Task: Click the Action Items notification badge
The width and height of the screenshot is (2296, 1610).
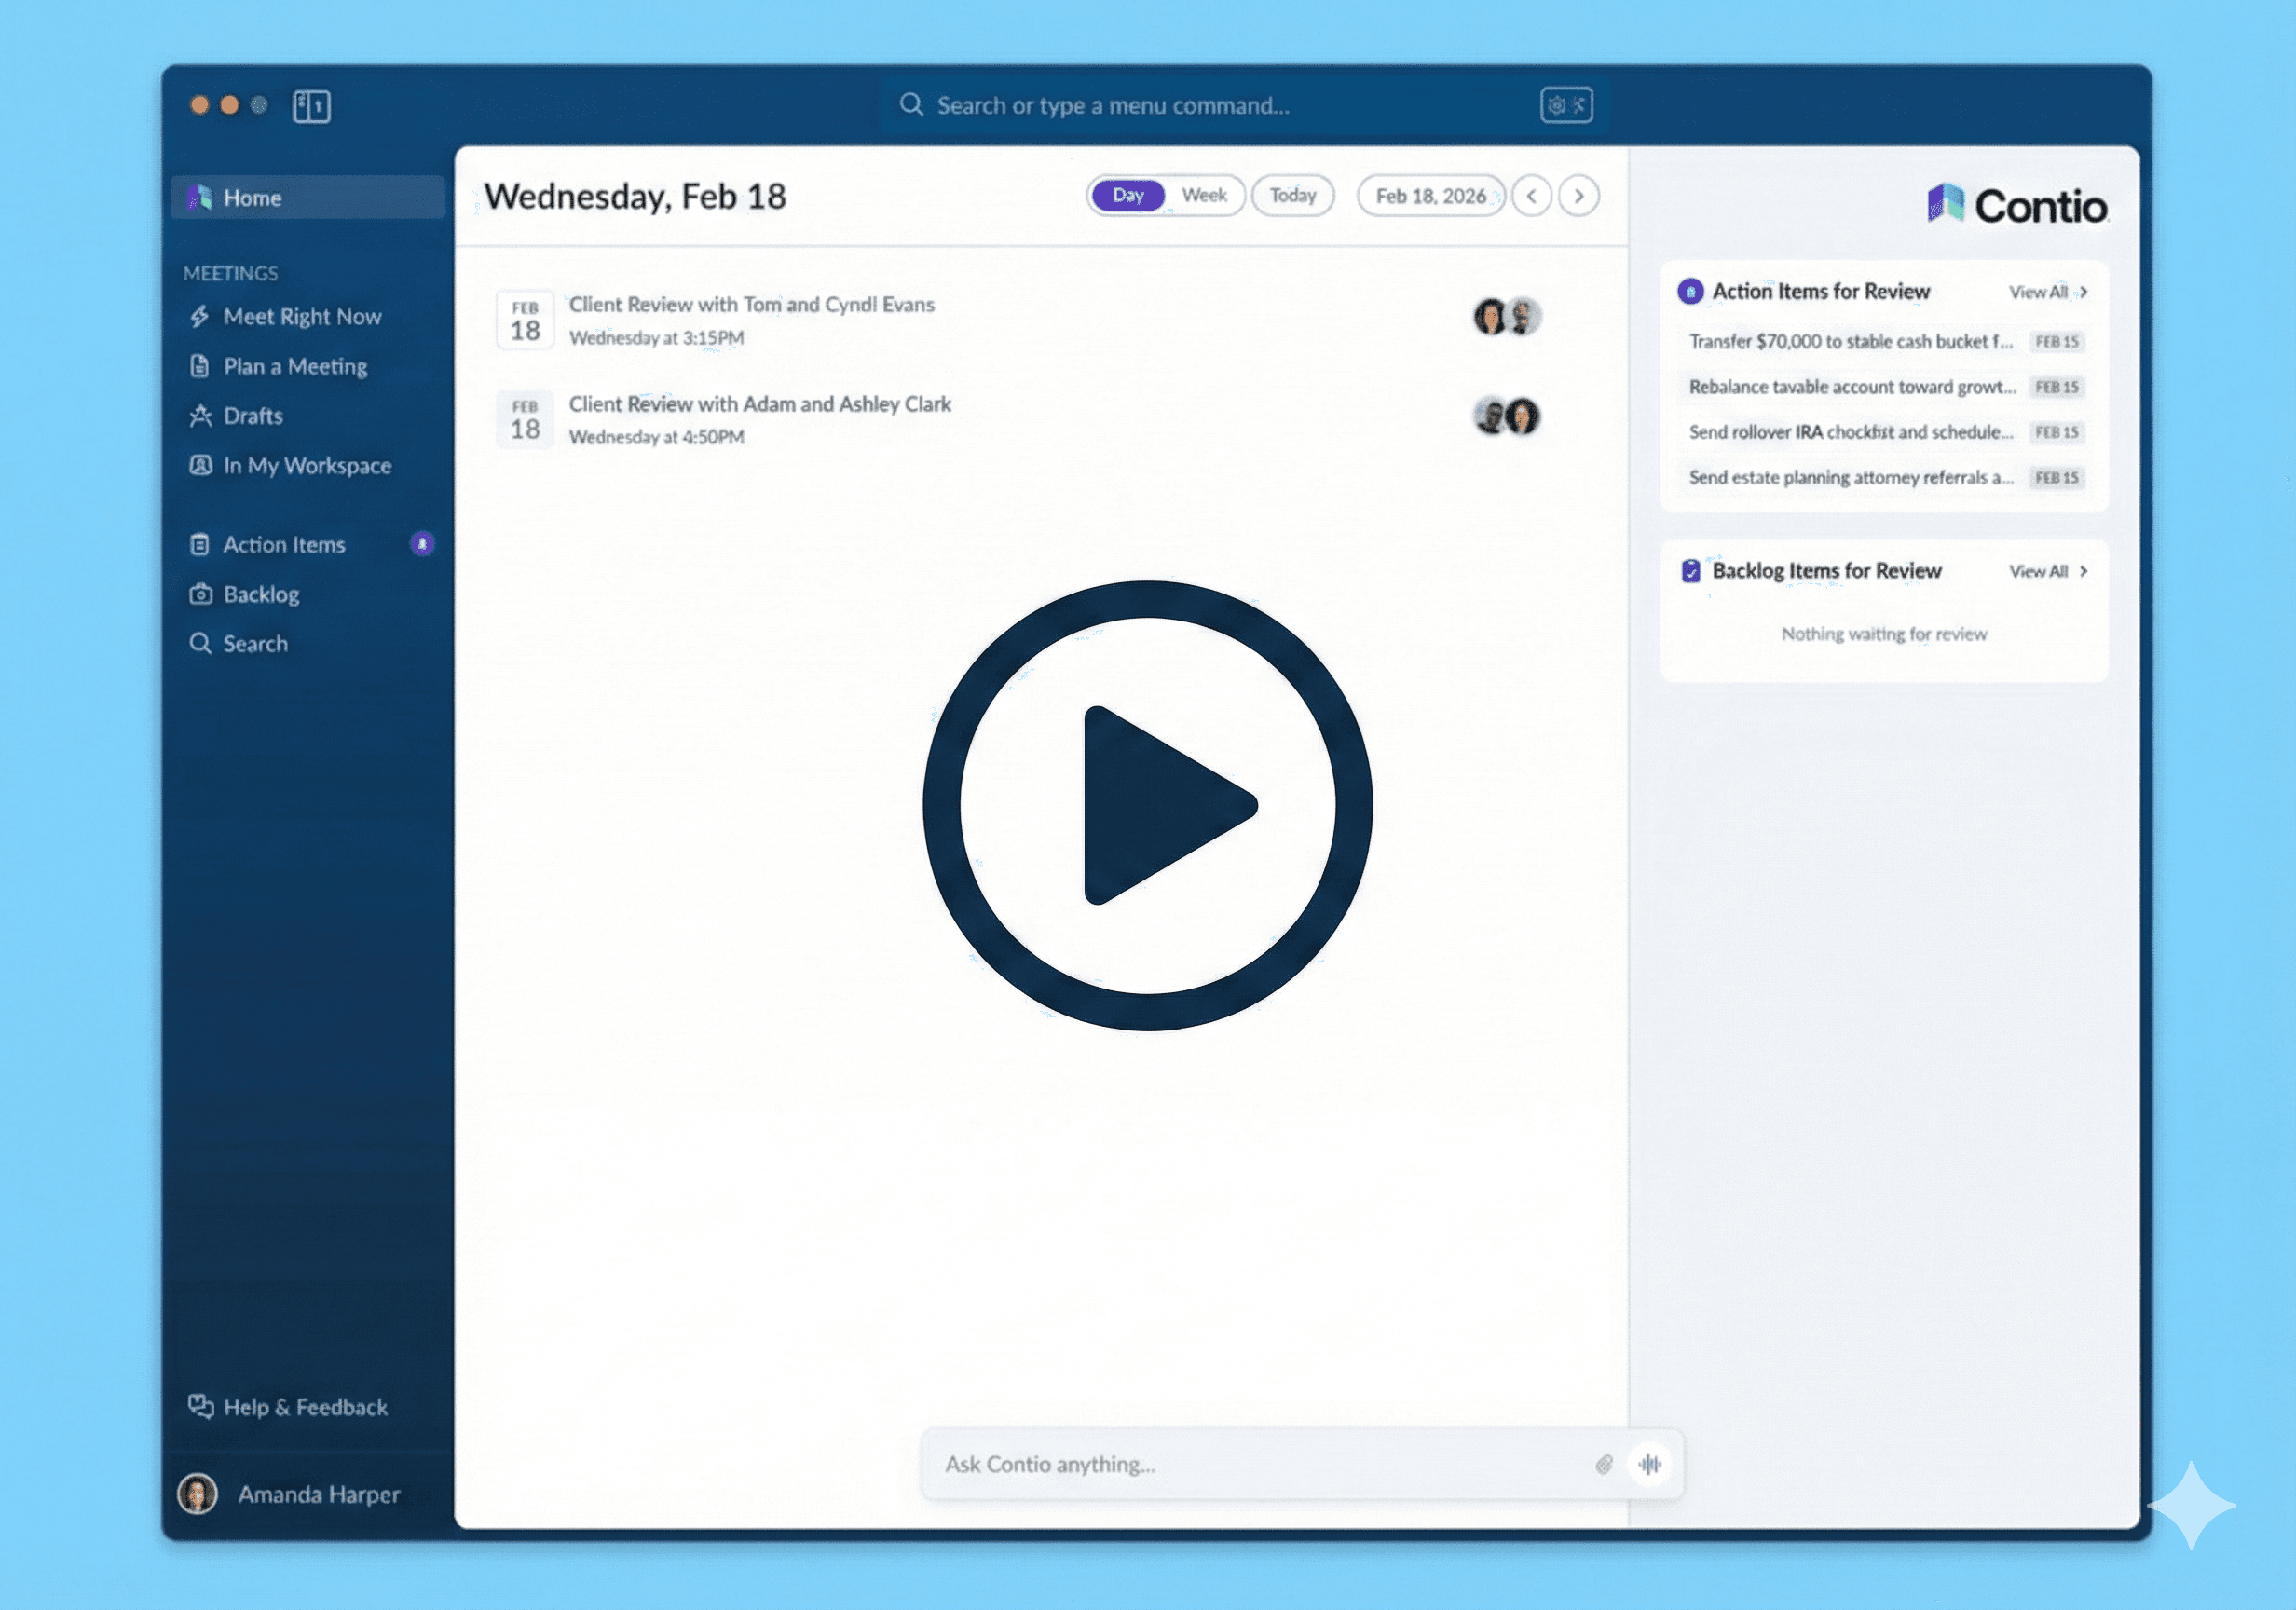Action: (x=422, y=544)
